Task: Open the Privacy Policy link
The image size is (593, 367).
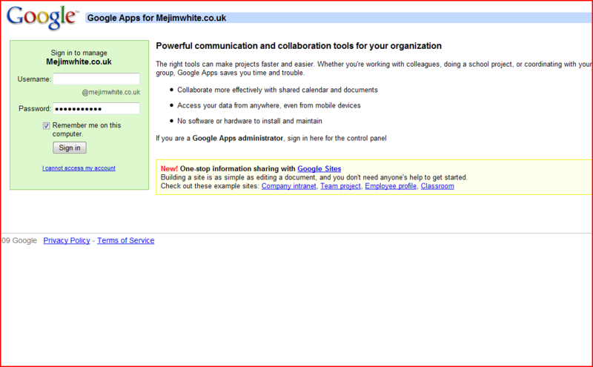Action: [x=67, y=241]
